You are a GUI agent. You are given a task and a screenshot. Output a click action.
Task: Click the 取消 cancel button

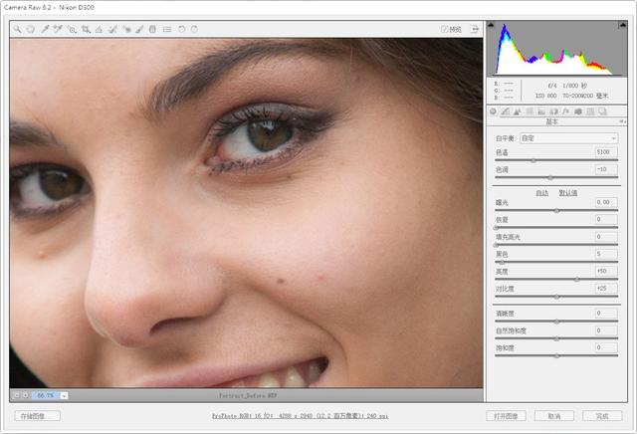click(554, 416)
